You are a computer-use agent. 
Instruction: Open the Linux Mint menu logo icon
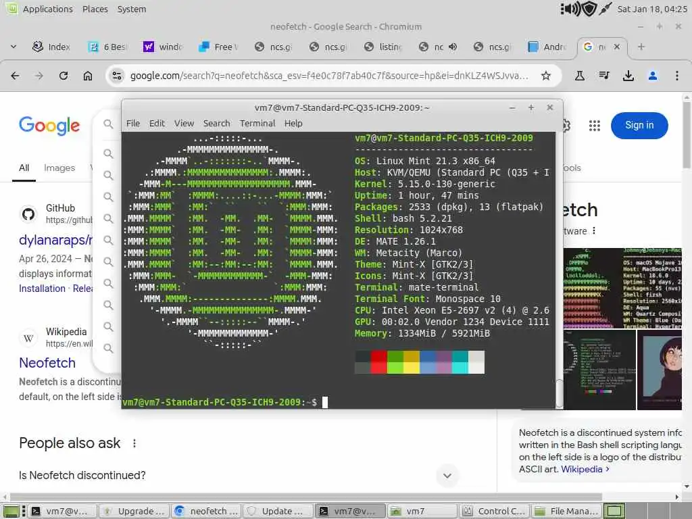[x=11, y=8]
